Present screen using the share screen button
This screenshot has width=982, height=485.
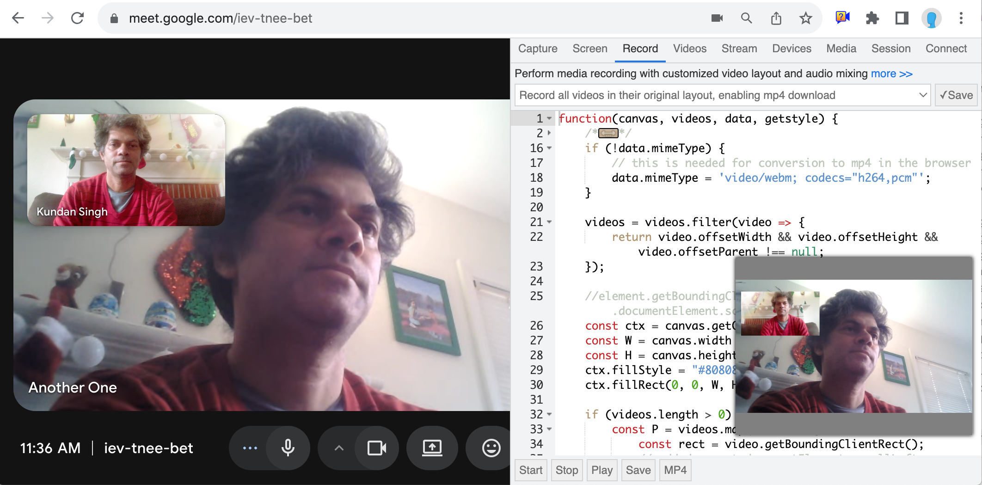[x=432, y=448]
